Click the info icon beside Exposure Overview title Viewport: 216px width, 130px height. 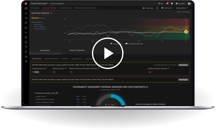51,13
